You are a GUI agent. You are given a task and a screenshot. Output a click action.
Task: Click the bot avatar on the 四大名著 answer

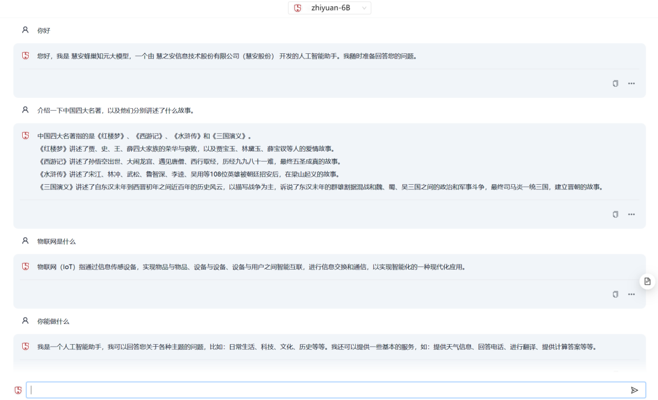click(x=25, y=136)
